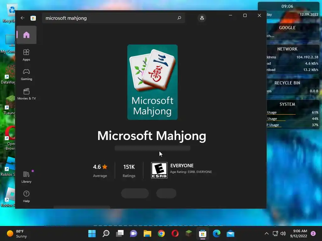322x241 pixels.
Task: Click the network icon in system tray
Action: coord(275,233)
